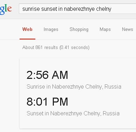The image size is (136, 132).
Task: Click the 8:01 PM sunset time
Action: coord(47,102)
